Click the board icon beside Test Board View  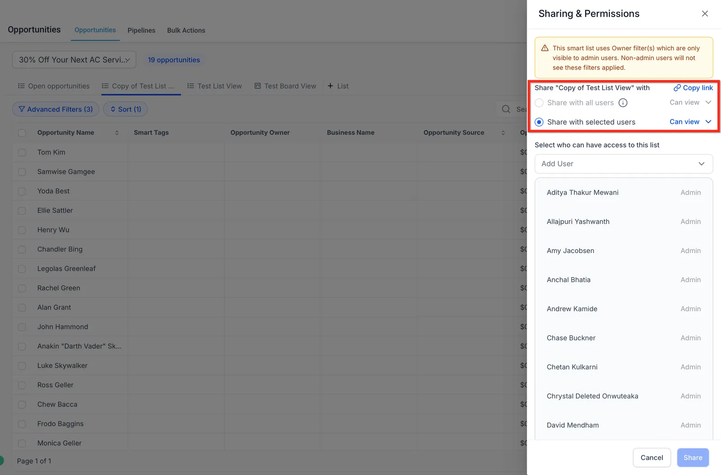(258, 86)
